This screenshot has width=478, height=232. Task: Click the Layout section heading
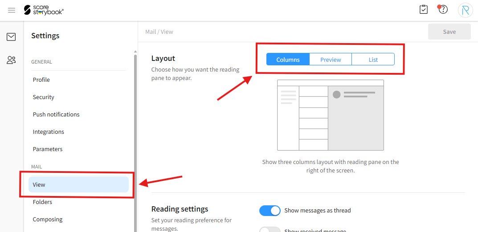click(163, 58)
